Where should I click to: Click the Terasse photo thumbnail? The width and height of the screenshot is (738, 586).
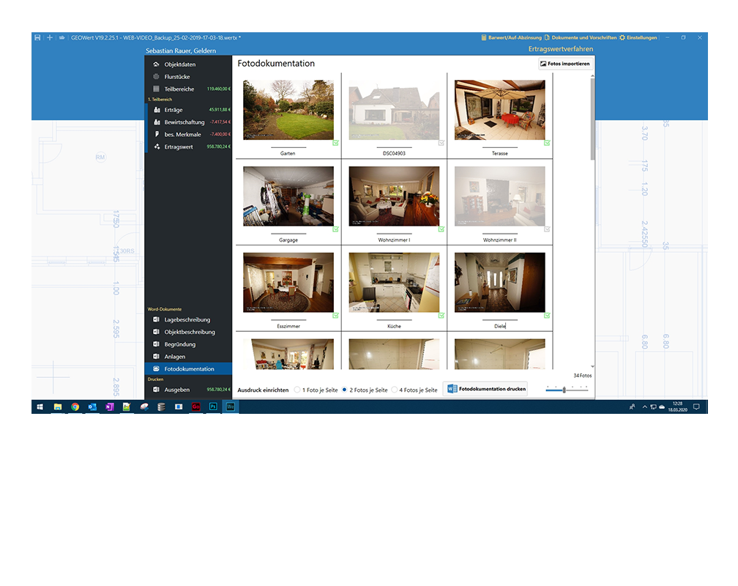500,110
